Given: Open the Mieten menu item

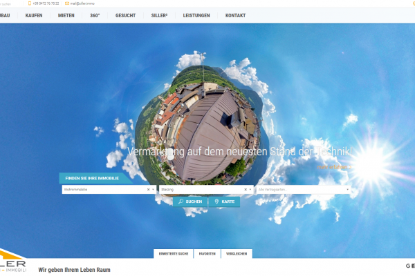Looking at the screenshot, I should (66, 14).
